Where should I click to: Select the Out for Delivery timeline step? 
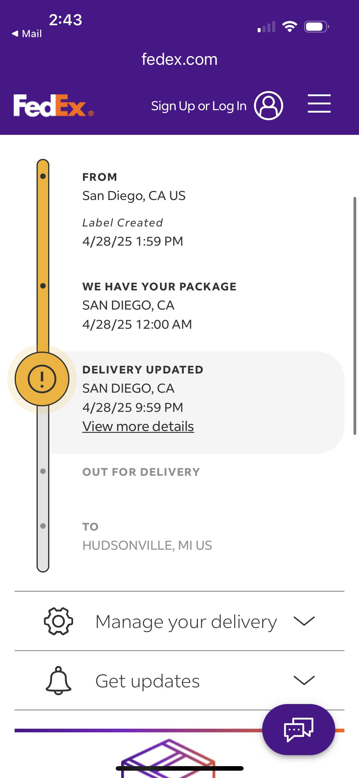tap(141, 472)
